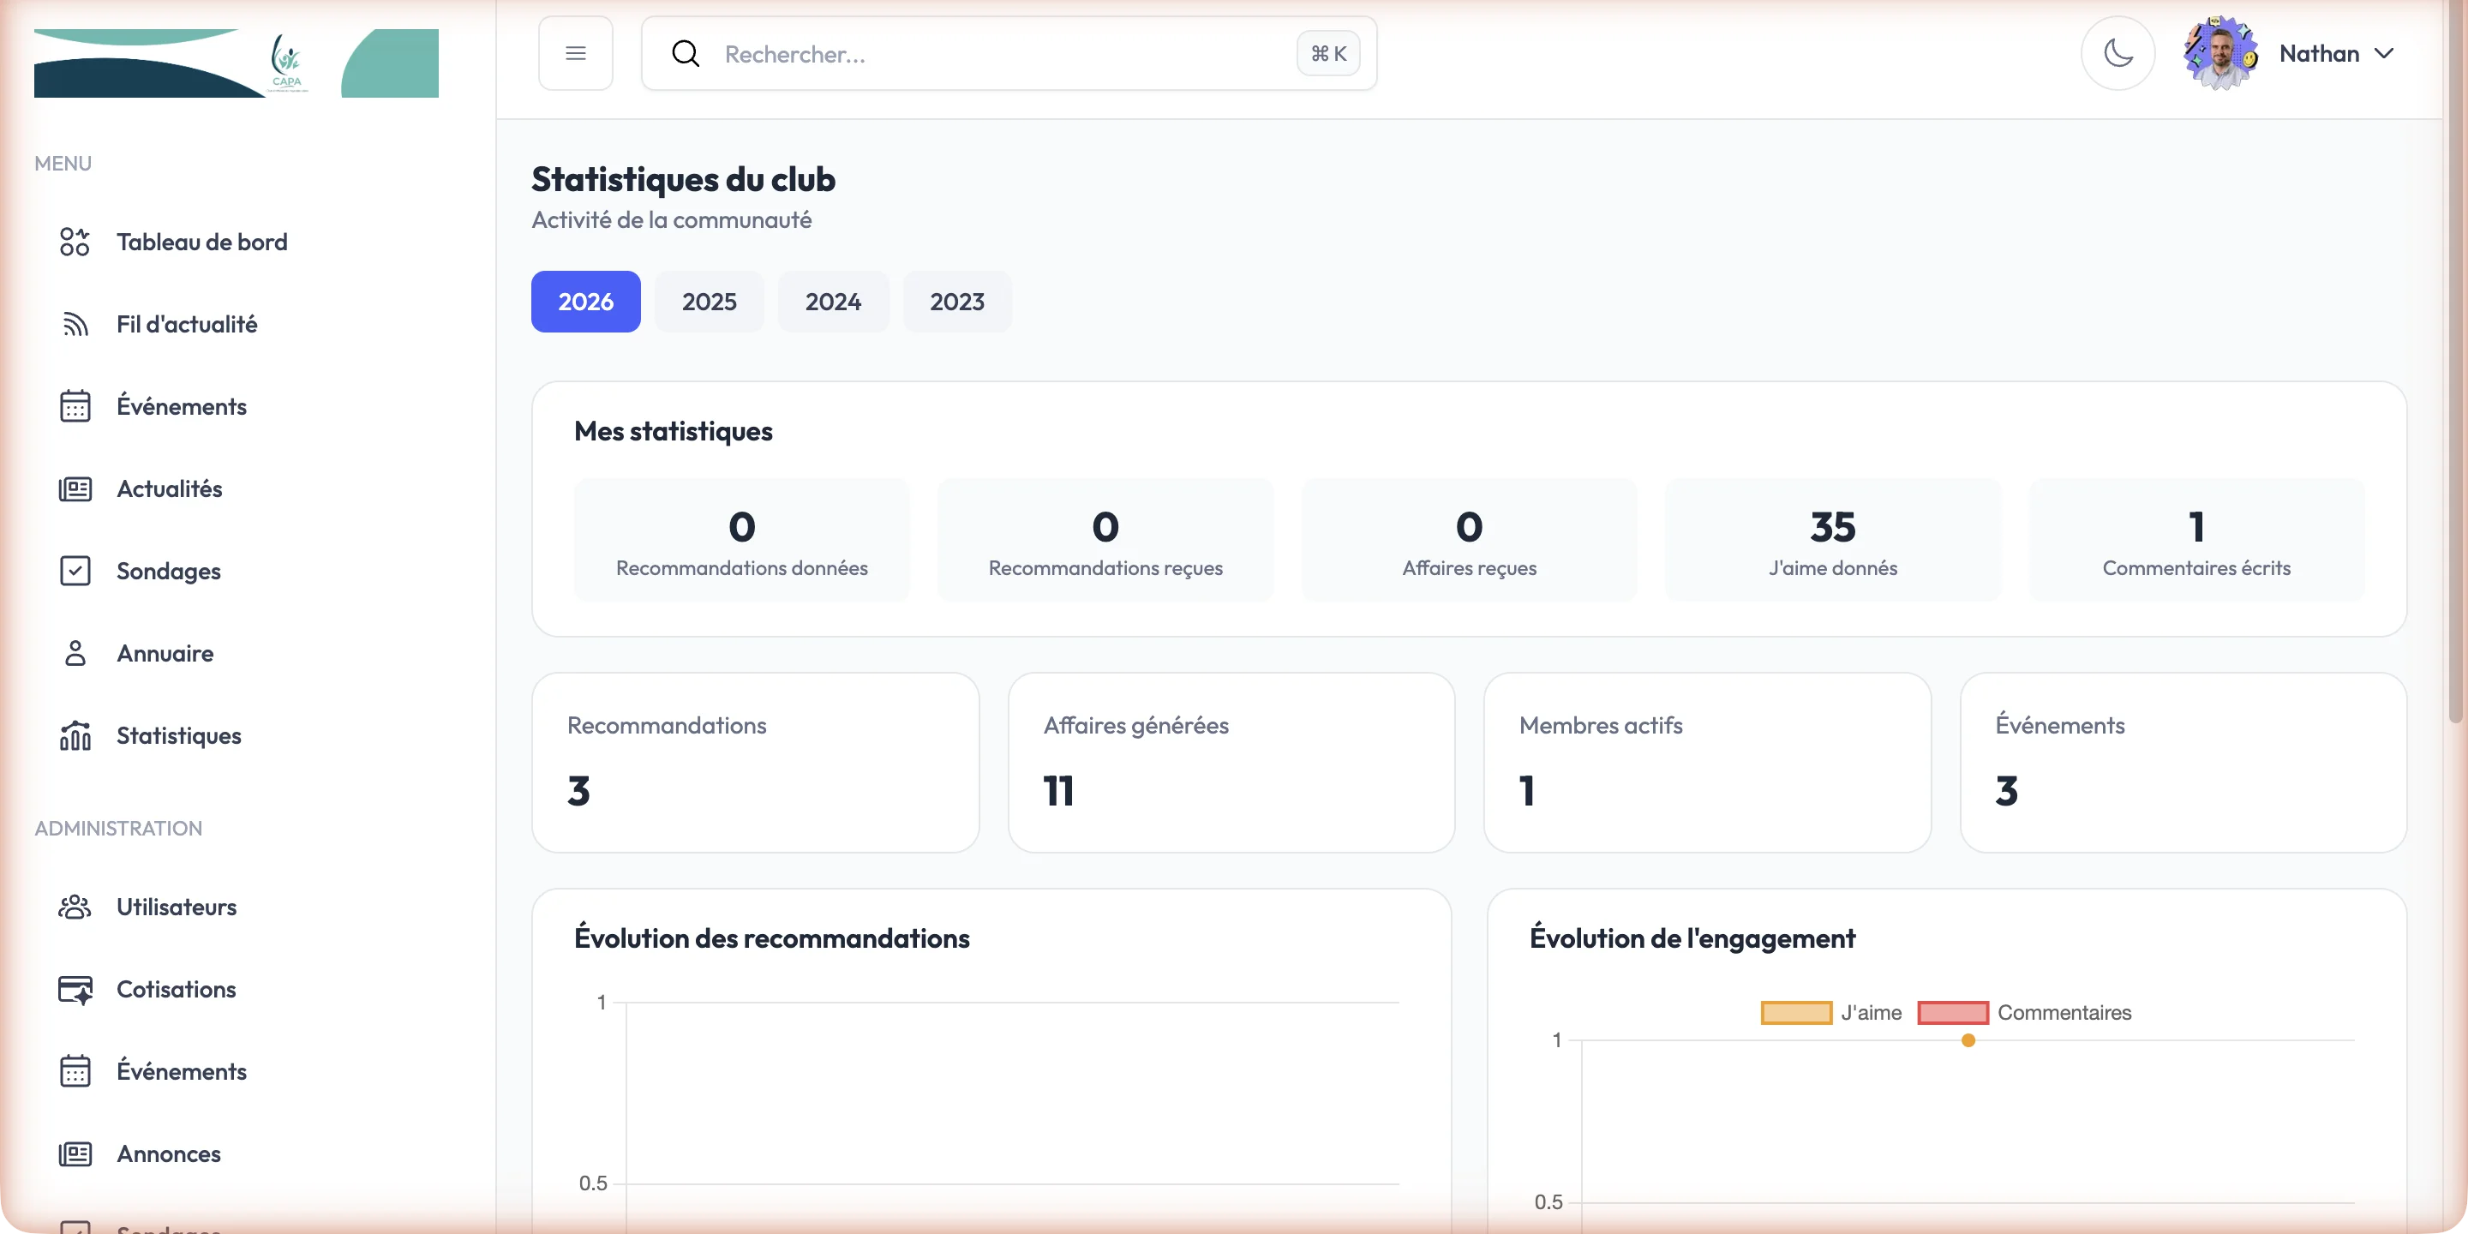Viewport: 2468px width, 1234px height.
Task: Select the 2023 year tab
Action: coord(956,302)
